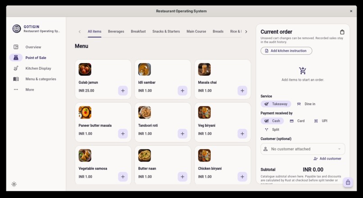363x198 pixels.
Task: Click the Kitchen Display ladle icon
Action: point(16,69)
